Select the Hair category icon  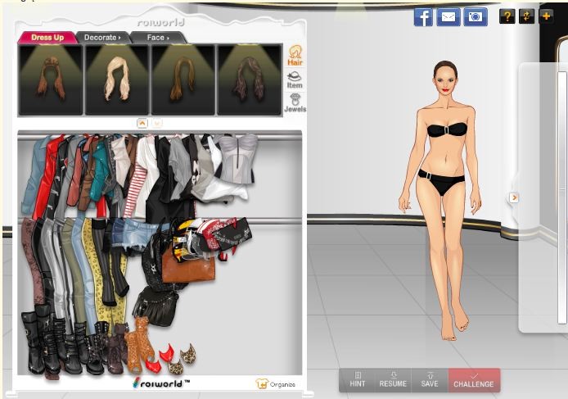(x=295, y=55)
